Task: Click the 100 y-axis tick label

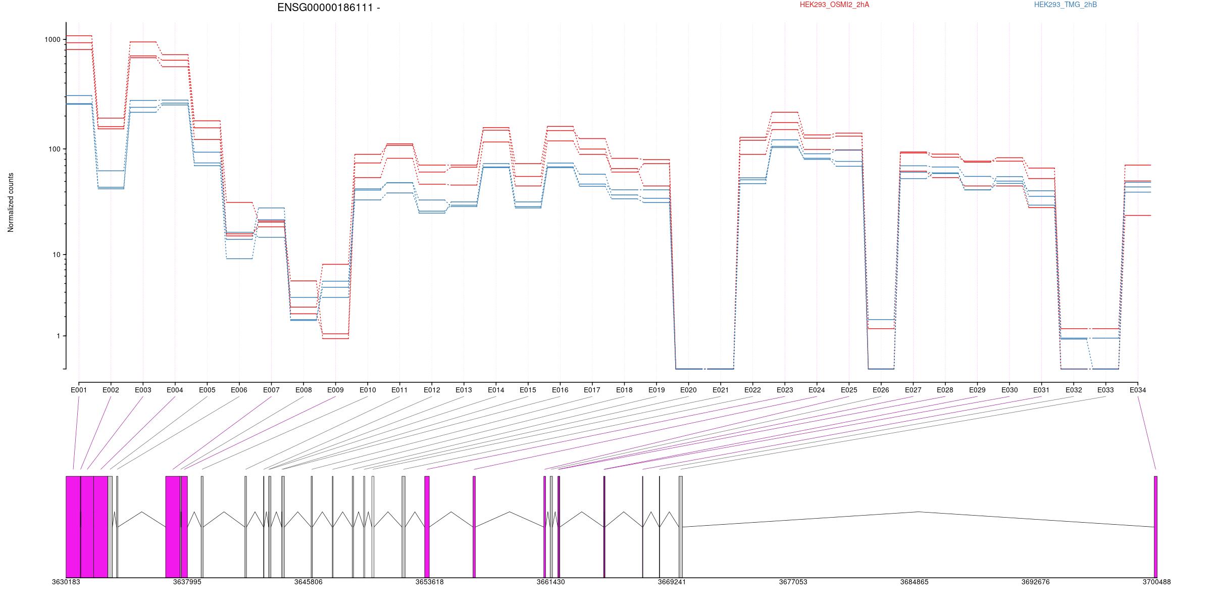Action: (x=56, y=149)
